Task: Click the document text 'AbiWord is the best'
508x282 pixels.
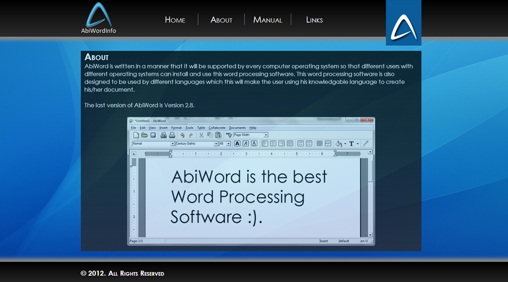Action: pos(249,177)
